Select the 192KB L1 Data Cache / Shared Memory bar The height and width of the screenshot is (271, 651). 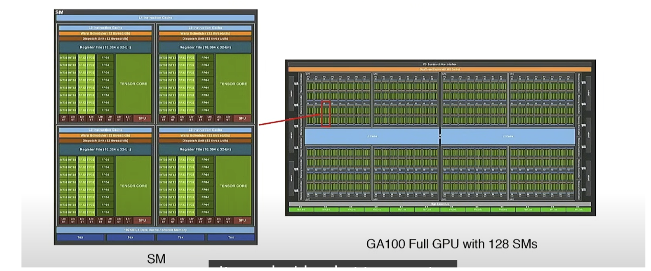click(x=155, y=230)
